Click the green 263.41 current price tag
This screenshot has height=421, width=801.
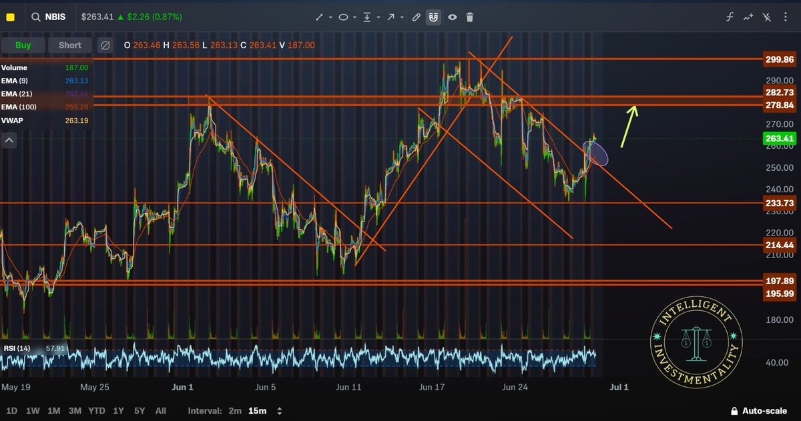click(x=780, y=139)
